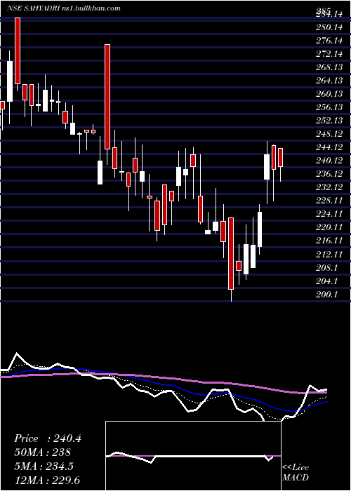
Task: Click the 236.12 price axis label
Action: [x=329, y=174]
